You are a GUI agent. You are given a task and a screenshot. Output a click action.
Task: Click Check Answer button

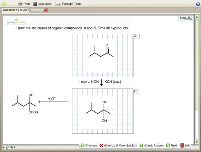(x=151, y=146)
